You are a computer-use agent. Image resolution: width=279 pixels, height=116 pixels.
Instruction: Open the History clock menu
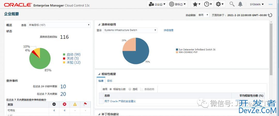click(208, 4)
